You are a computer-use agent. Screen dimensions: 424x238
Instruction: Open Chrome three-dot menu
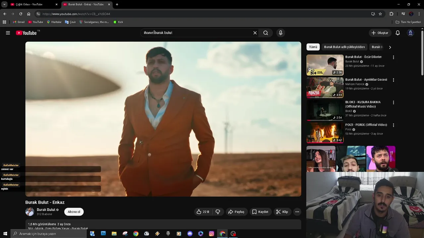[x=419, y=14]
